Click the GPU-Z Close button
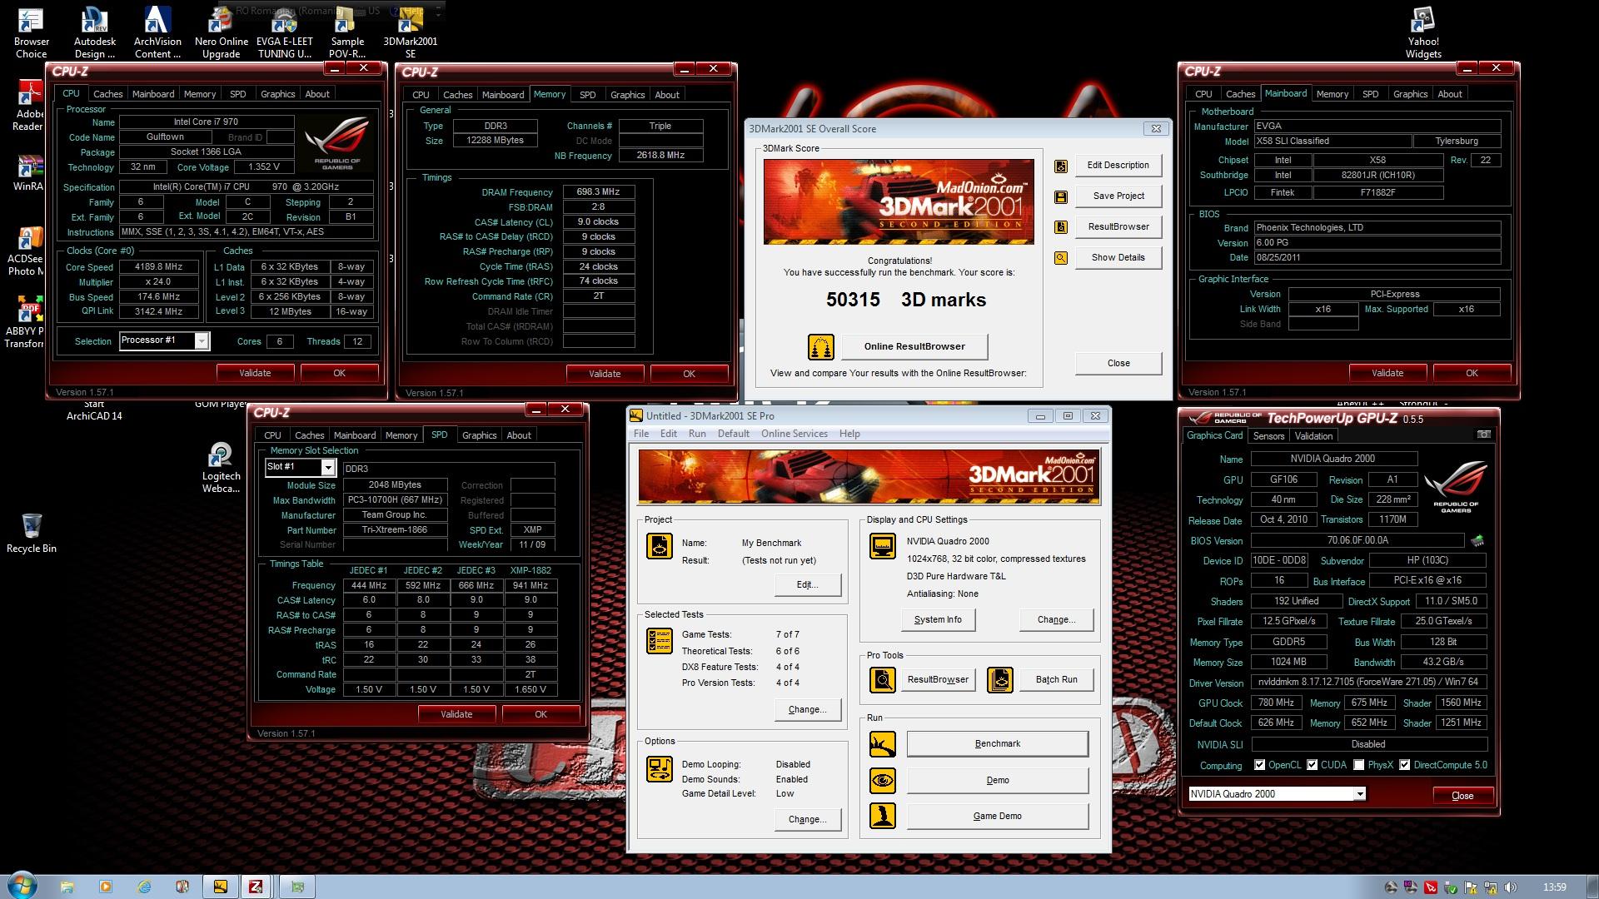This screenshot has height=899, width=1599. [x=1462, y=796]
